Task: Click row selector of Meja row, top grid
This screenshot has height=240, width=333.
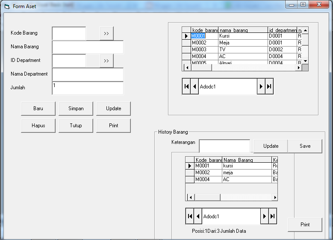Action: click(x=186, y=43)
